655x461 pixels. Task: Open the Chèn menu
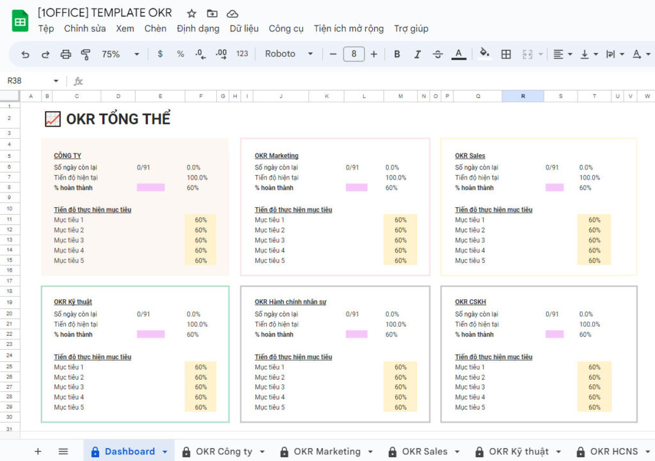pyautogui.click(x=155, y=29)
